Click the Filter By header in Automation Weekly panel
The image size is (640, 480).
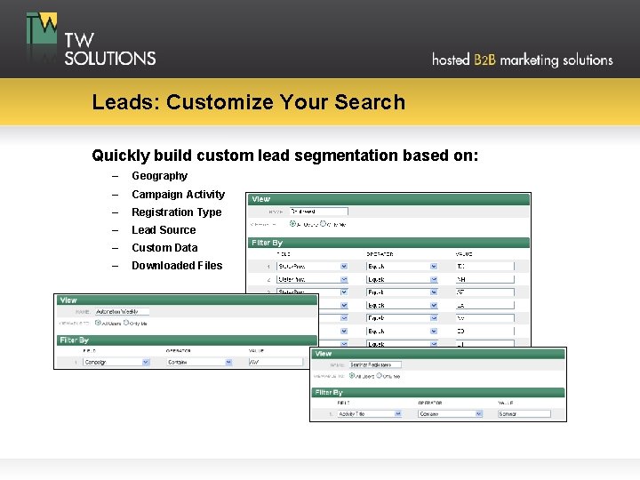187,340
